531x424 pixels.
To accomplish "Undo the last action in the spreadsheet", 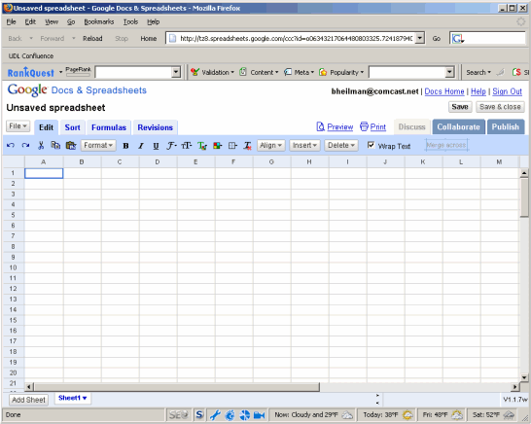I will (11, 145).
